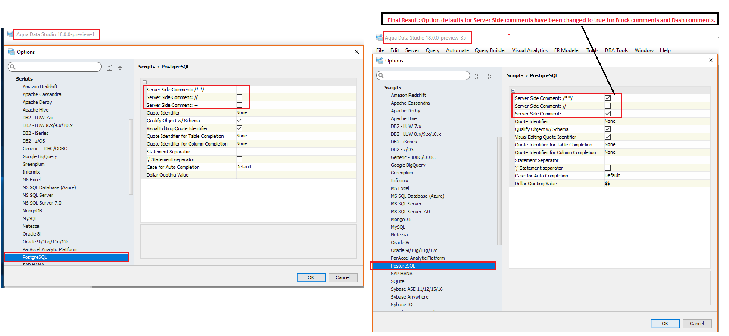Check Server Side Comment // in preview-35 dialog
This screenshot has height=336, width=729.
607,106
